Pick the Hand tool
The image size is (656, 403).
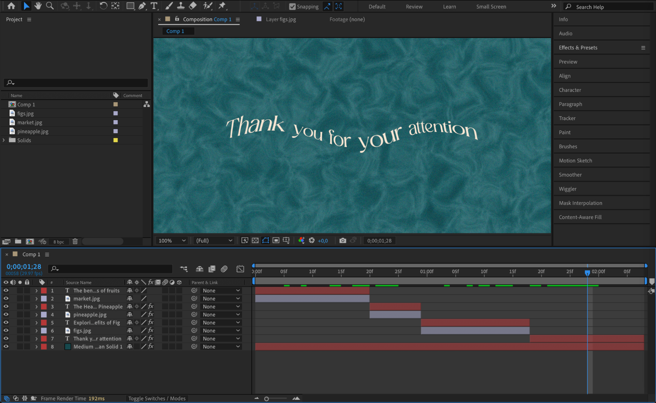point(38,6)
